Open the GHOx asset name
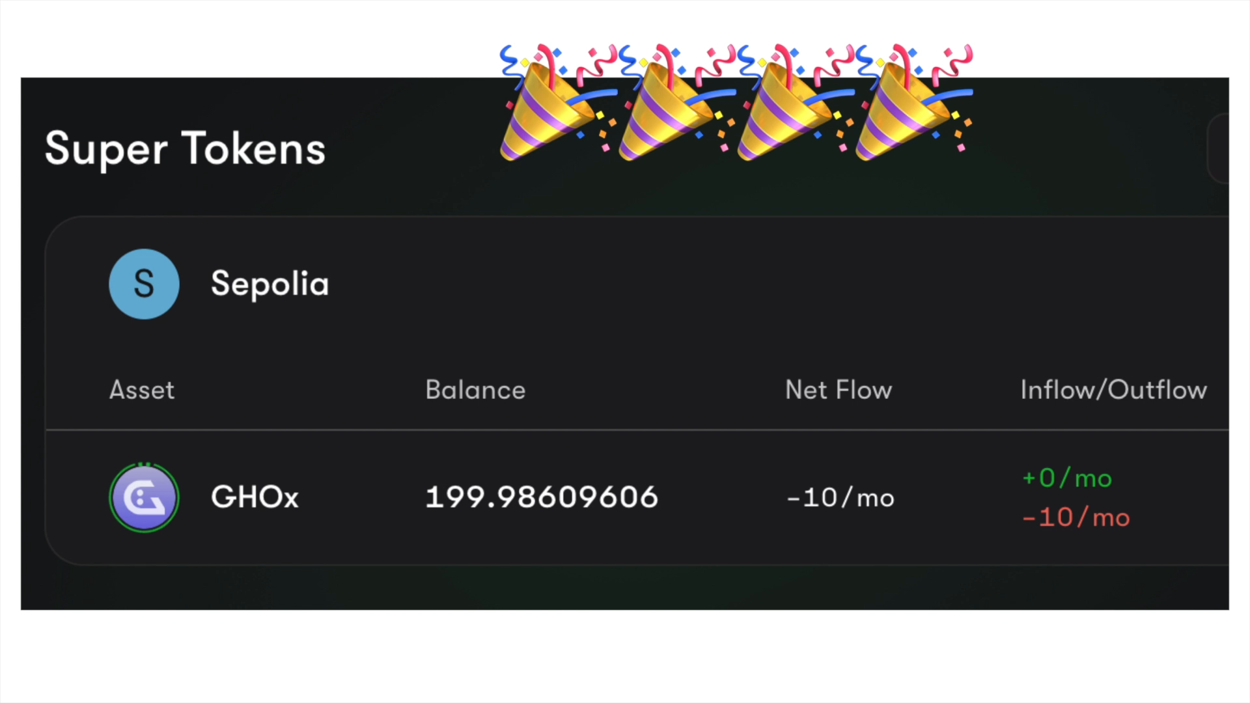Image resolution: width=1250 pixels, height=703 pixels. pyautogui.click(x=255, y=497)
